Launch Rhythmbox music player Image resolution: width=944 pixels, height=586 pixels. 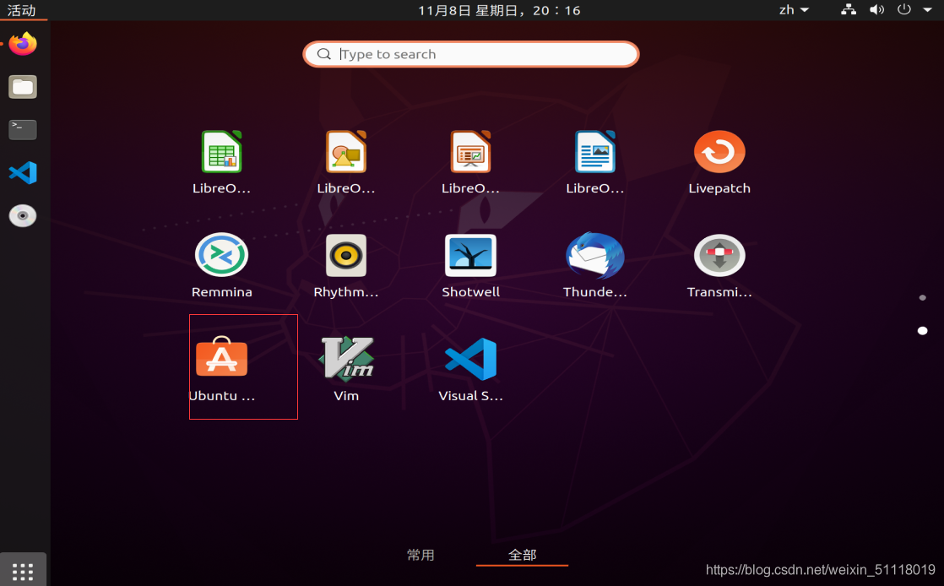point(346,255)
